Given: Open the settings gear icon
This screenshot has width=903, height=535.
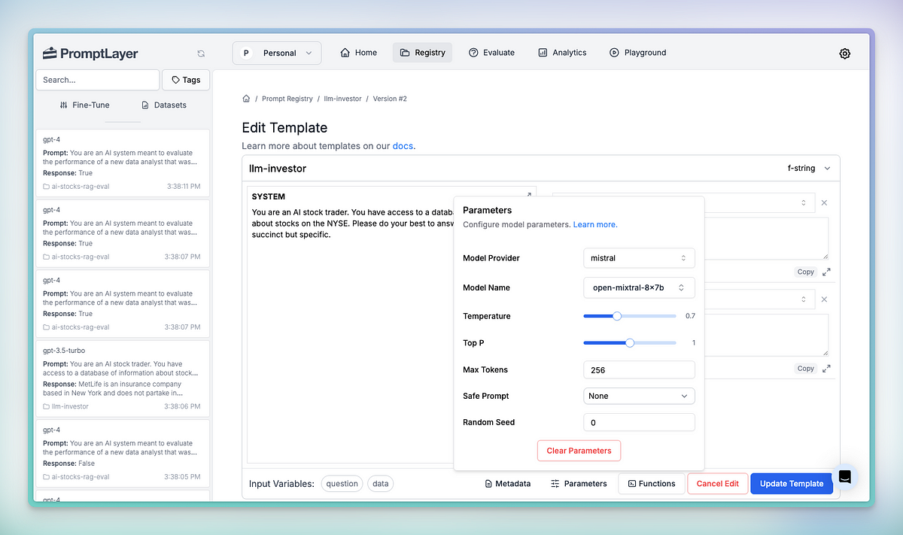Looking at the screenshot, I should 845,53.
